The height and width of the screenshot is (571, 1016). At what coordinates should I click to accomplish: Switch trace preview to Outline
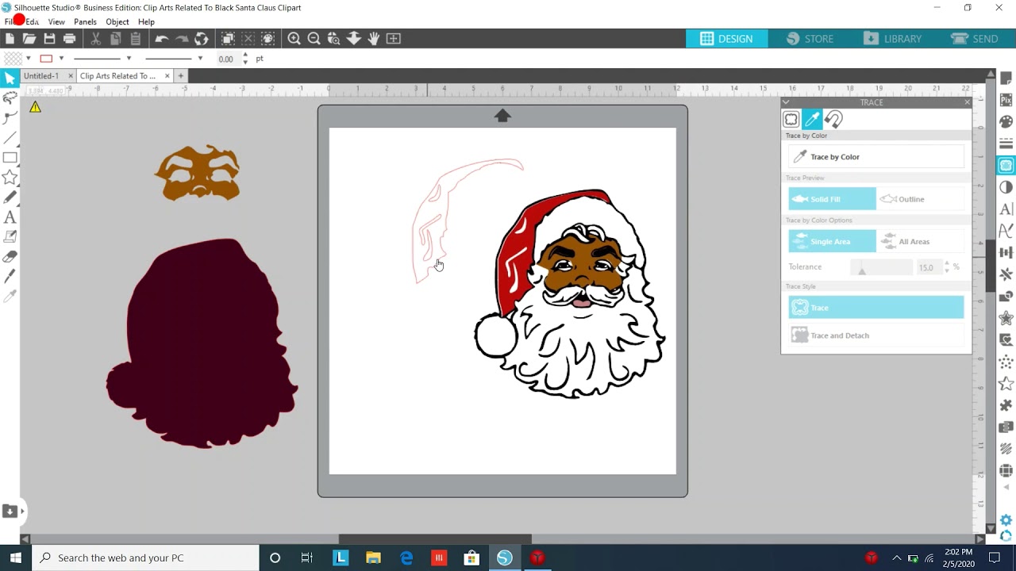(920, 199)
